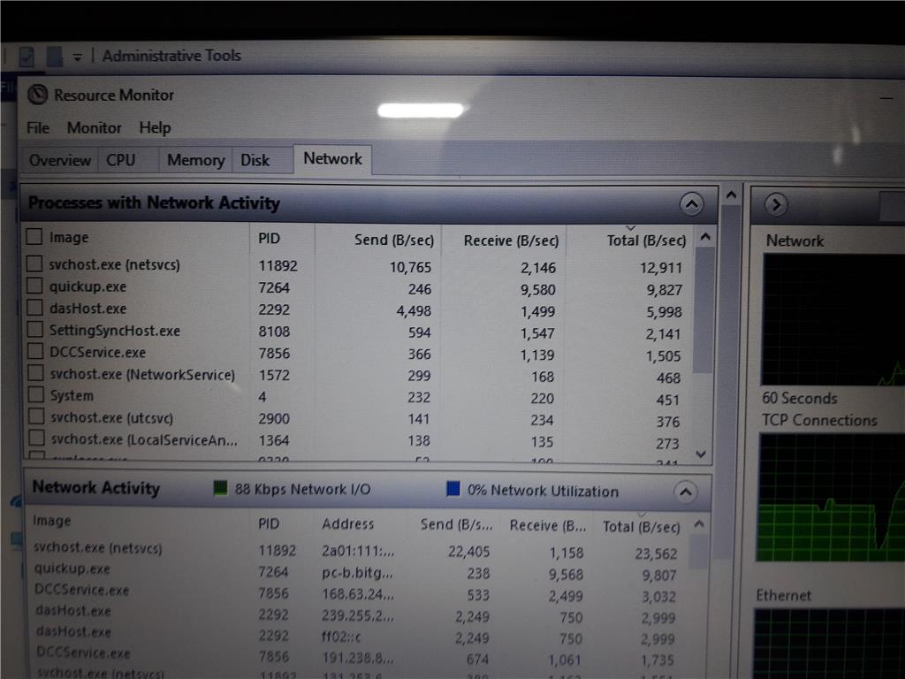Open the File menu
The width and height of the screenshot is (905, 679).
(37, 127)
